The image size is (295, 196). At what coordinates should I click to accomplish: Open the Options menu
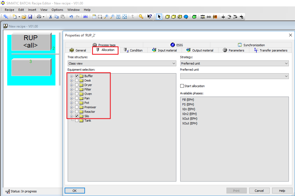(x=57, y=10)
